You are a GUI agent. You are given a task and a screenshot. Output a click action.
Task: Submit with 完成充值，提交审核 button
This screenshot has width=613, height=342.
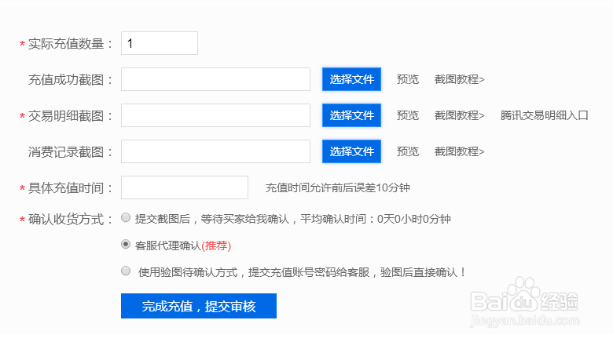tap(199, 306)
